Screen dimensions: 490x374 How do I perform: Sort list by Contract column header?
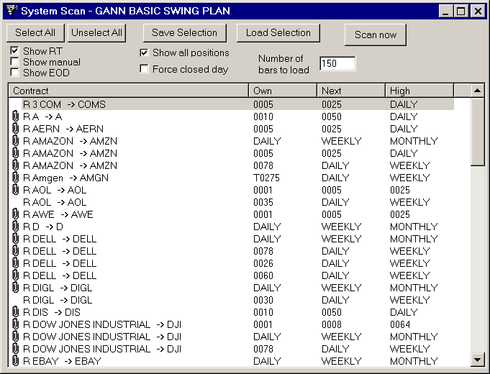point(128,91)
